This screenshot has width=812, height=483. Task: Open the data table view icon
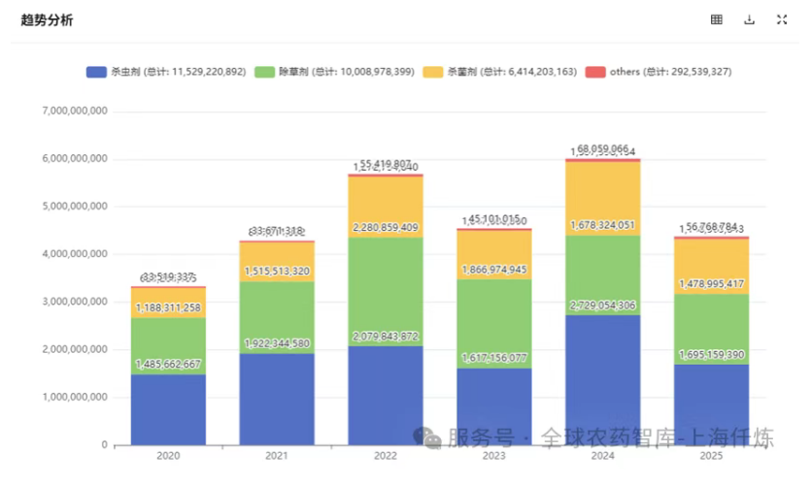click(x=717, y=19)
